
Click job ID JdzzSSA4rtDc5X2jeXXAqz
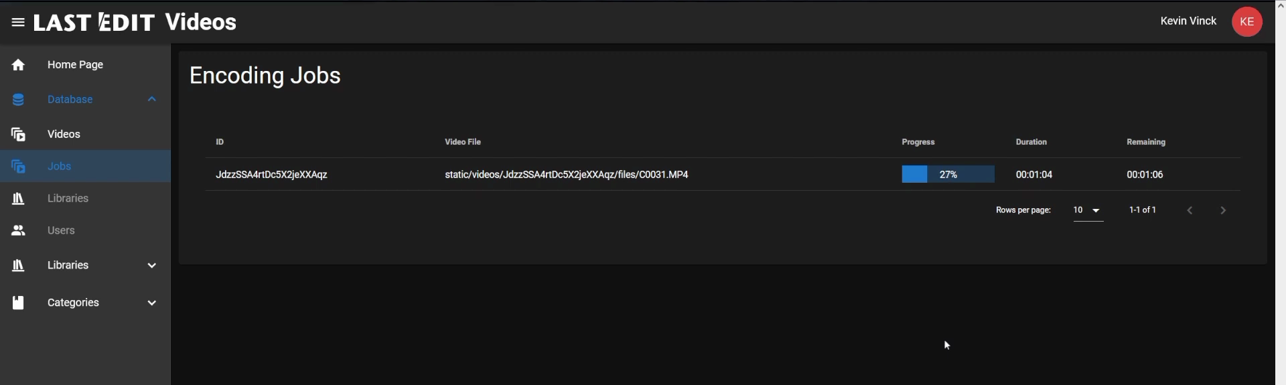(x=271, y=174)
